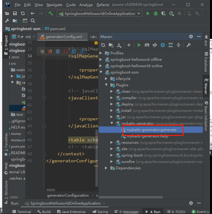Build project with the green hammer icon
This screenshot has height=214, width=212.
(x=51, y=13)
